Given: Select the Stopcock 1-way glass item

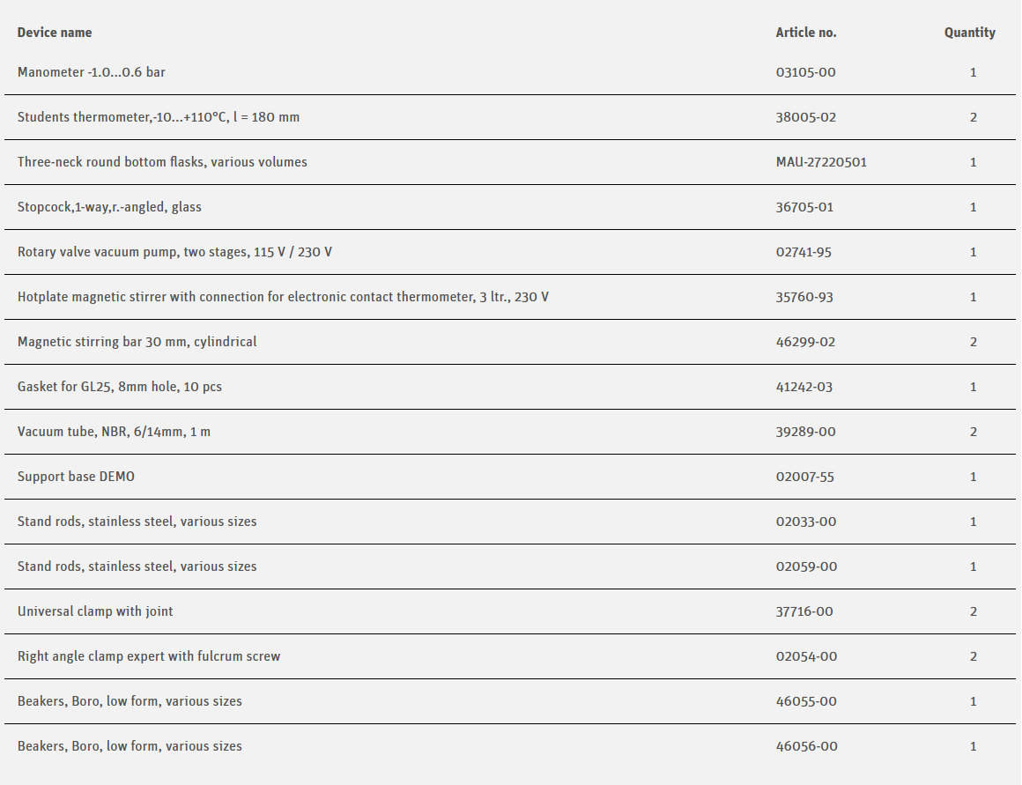Looking at the screenshot, I should [109, 207].
